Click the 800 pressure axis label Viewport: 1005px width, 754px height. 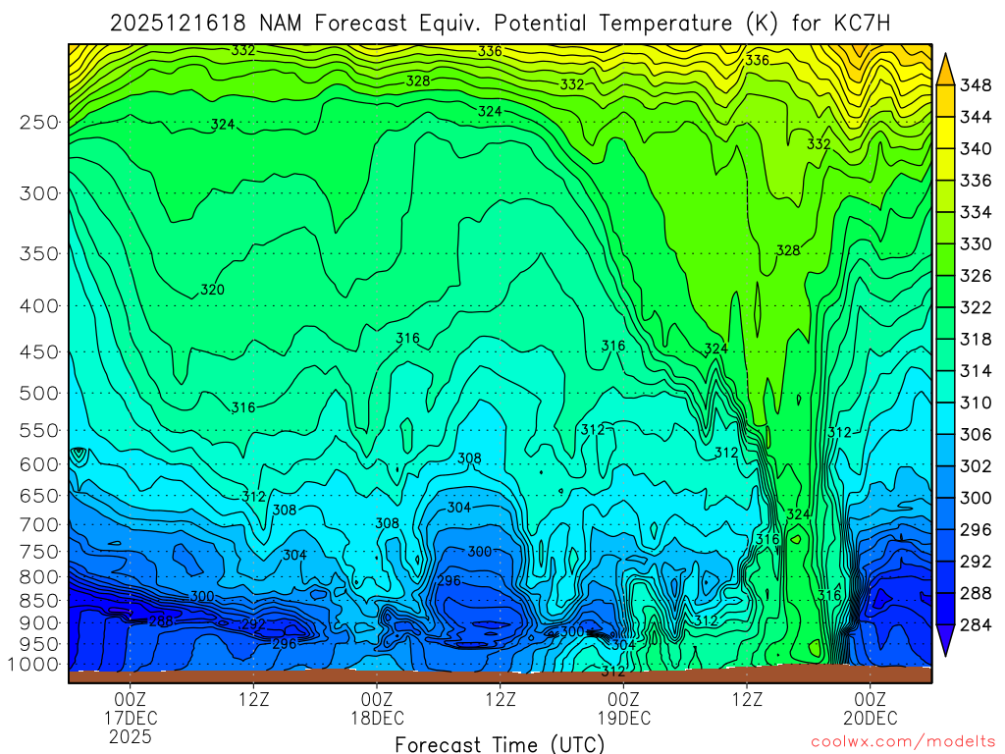coord(39,577)
